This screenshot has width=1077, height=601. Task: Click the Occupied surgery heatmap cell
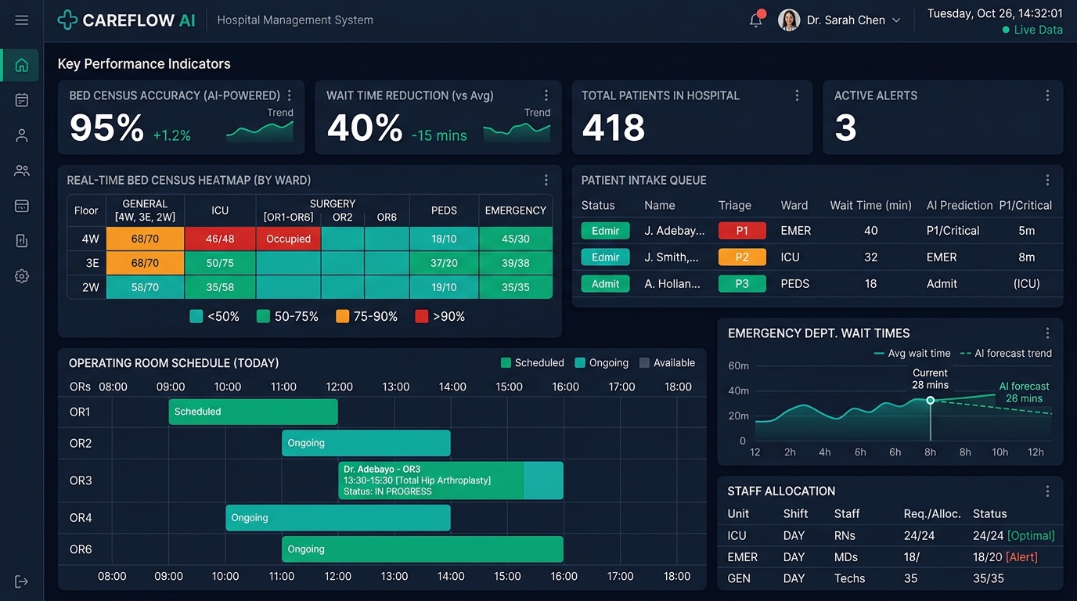click(288, 239)
